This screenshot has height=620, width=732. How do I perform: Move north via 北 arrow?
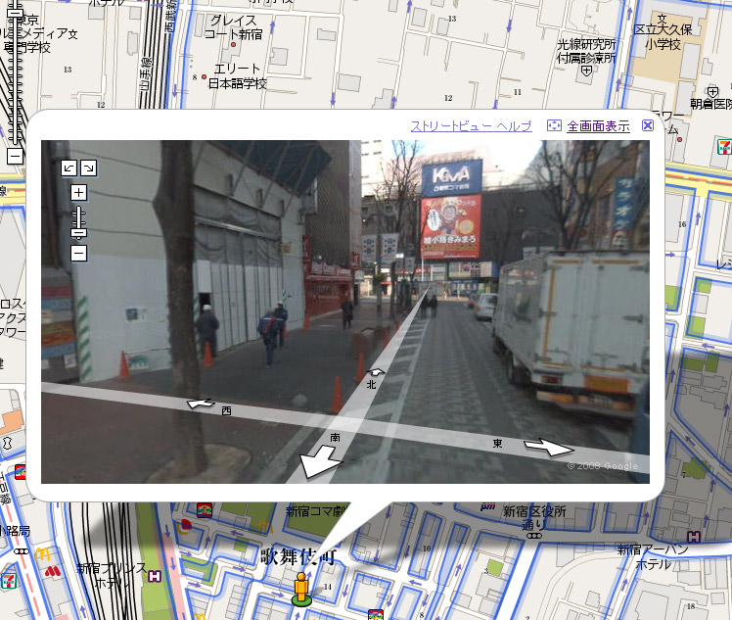click(376, 372)
